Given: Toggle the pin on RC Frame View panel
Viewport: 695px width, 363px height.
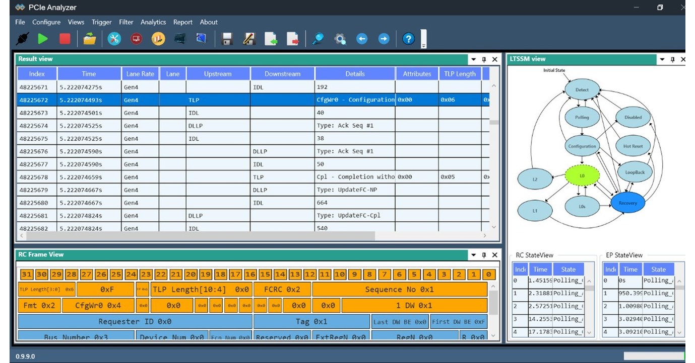Looking at the screenshot, I should click(x=484, y=254).
